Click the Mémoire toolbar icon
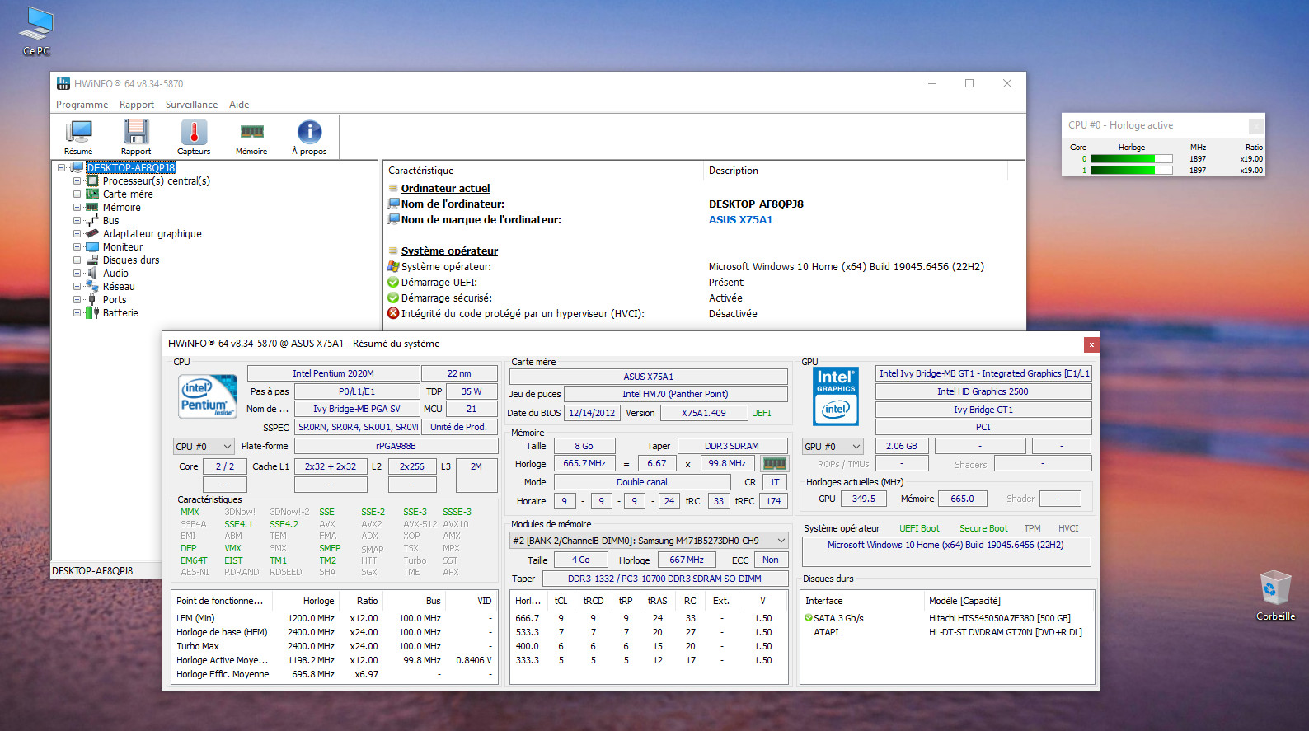1309x731 pixels. click(251, 136)
